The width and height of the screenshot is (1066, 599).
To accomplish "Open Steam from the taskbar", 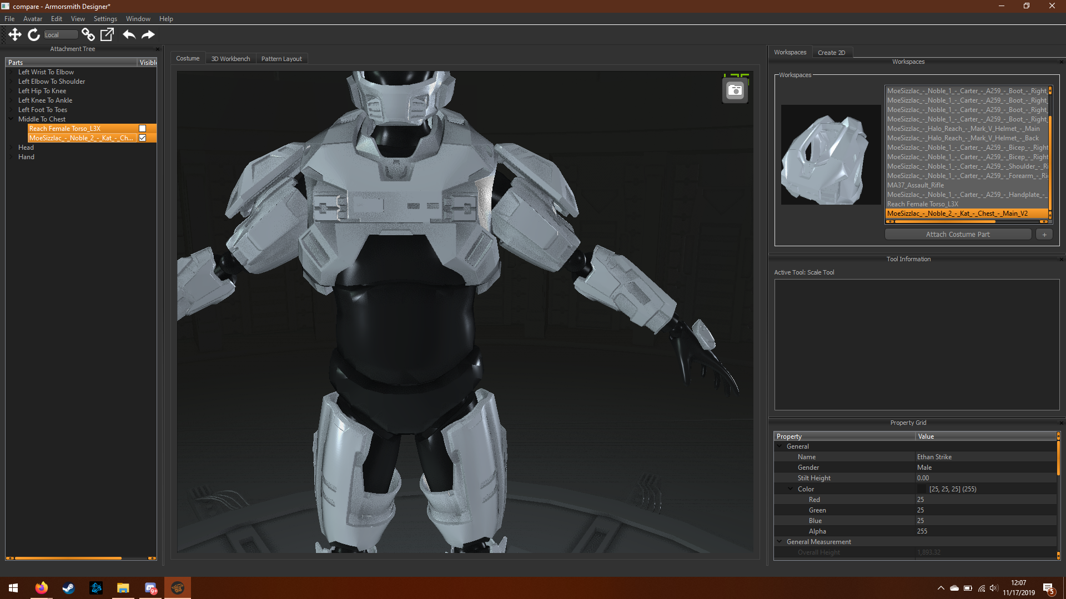I will [68, 588].
